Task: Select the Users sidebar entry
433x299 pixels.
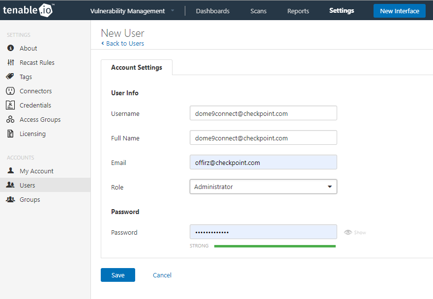Action: point(45,185)
